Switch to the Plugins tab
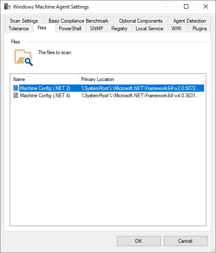Viewport: 216px width, 253px height. tap(199, 29)
